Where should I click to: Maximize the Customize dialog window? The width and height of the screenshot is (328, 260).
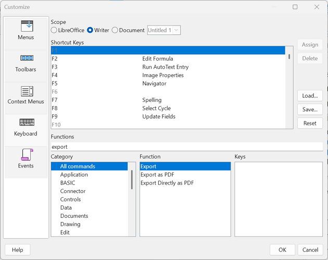tap(295, 7)
